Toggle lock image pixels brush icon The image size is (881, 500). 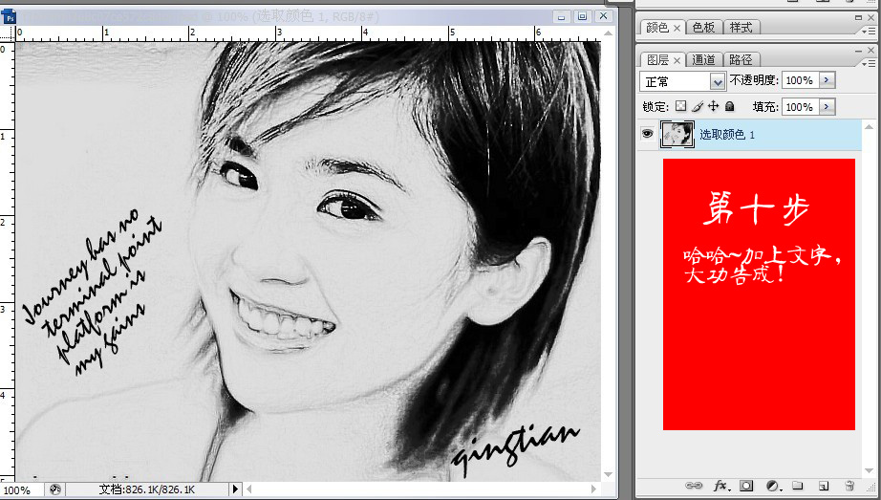coord(698,107)
